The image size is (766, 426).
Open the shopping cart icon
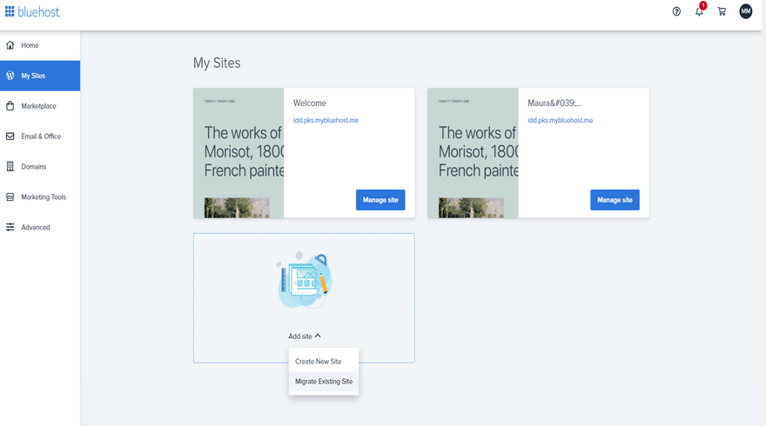pos(722,11)
